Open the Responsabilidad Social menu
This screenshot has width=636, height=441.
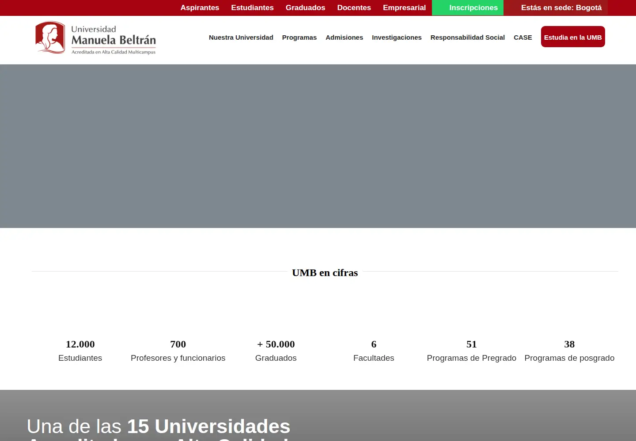467,37
